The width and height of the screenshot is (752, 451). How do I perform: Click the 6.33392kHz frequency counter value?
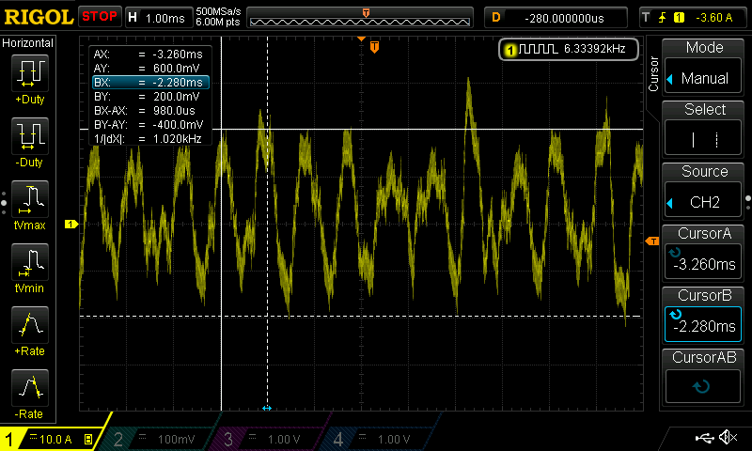(x=595, y=49)
